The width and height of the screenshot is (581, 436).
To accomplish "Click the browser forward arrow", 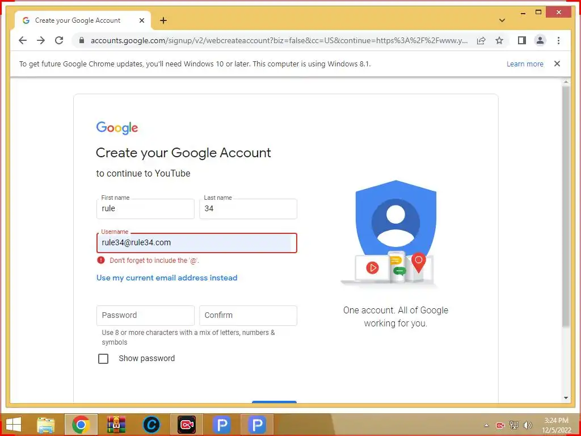I will click(x=41, y=40).
